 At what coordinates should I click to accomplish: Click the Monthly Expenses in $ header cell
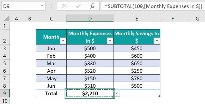point(90,37)
